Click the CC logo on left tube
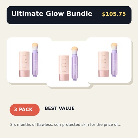The height and width of the screenshot is (138, 138). coord(25,61)
